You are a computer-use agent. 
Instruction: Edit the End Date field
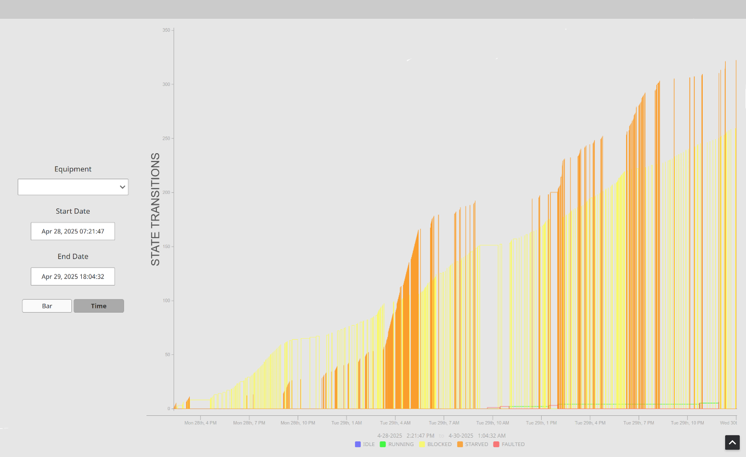pos(73,276)
